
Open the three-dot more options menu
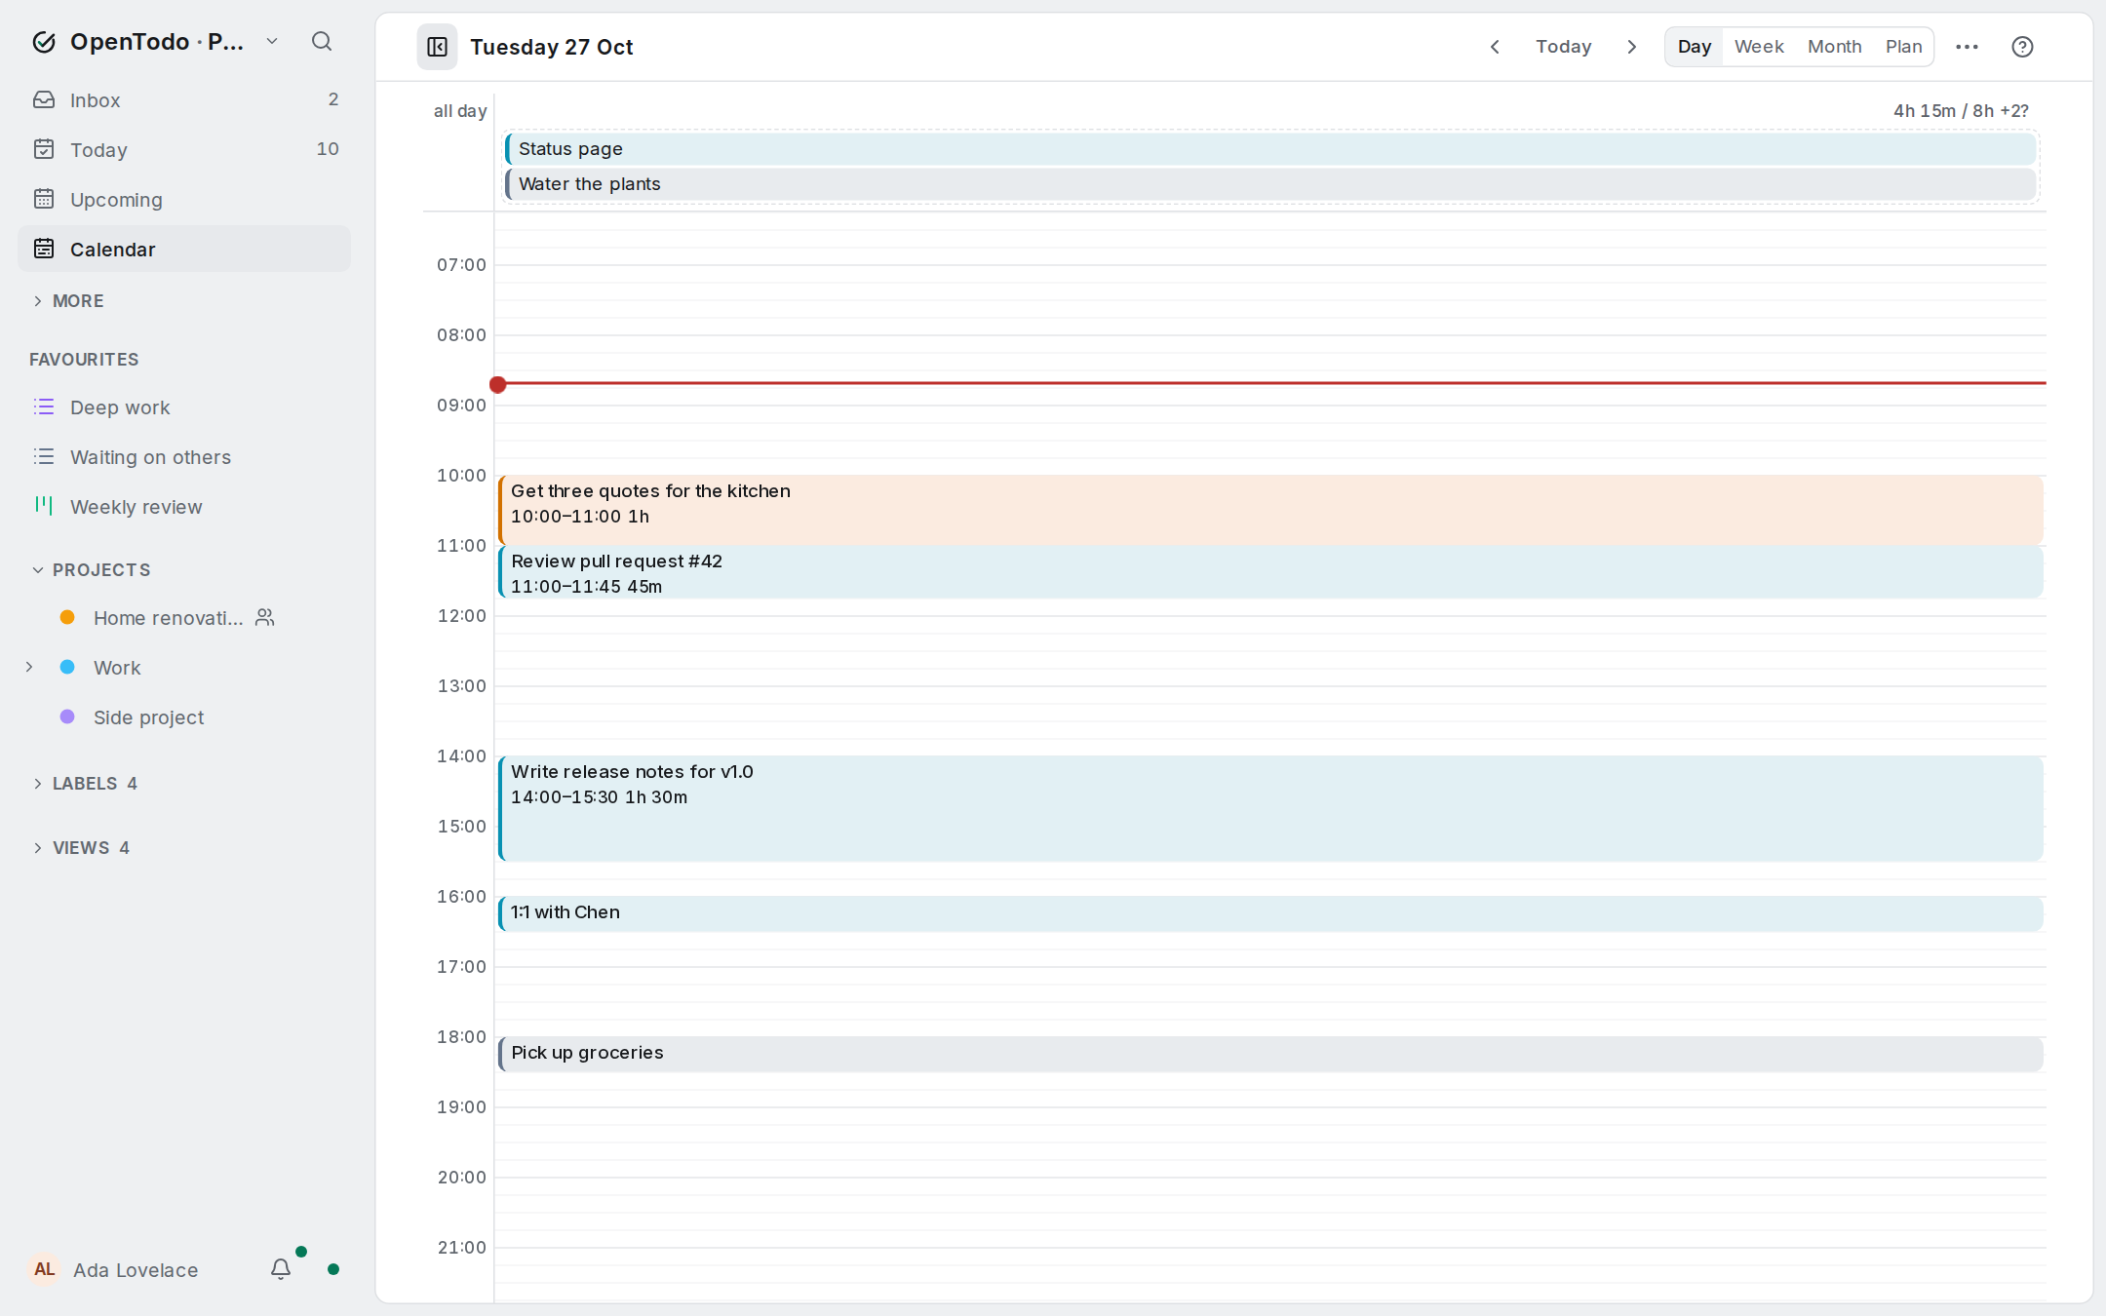pyautogui.click(x=1967, y=47)
